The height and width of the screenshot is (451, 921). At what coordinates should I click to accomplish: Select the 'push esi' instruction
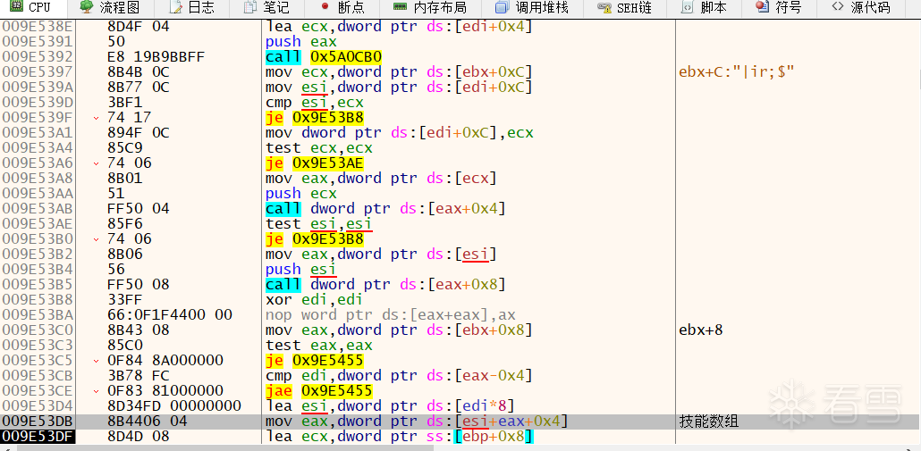tap(300, 269)
